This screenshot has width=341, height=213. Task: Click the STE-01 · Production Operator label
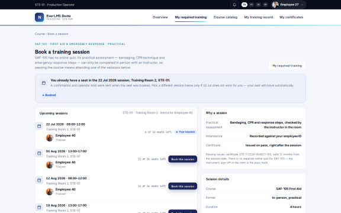54,5
